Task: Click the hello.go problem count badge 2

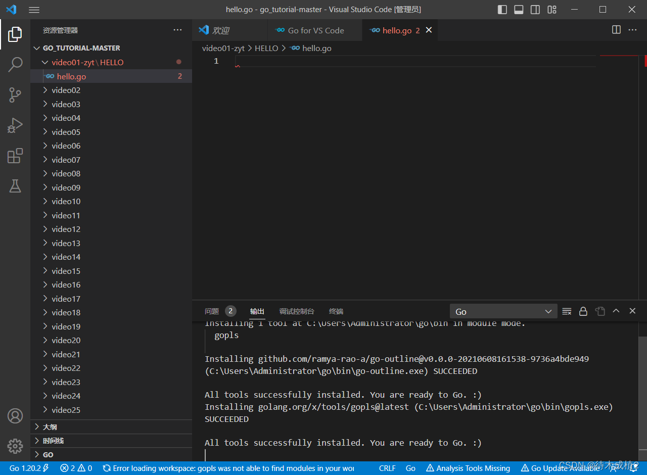Action: (x=180, y=76)
